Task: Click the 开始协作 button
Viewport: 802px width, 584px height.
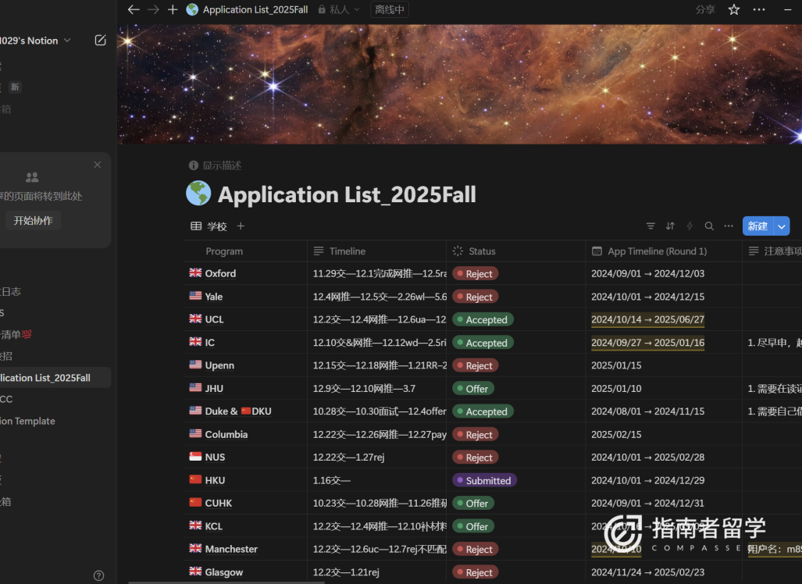Action: point(33,221)
